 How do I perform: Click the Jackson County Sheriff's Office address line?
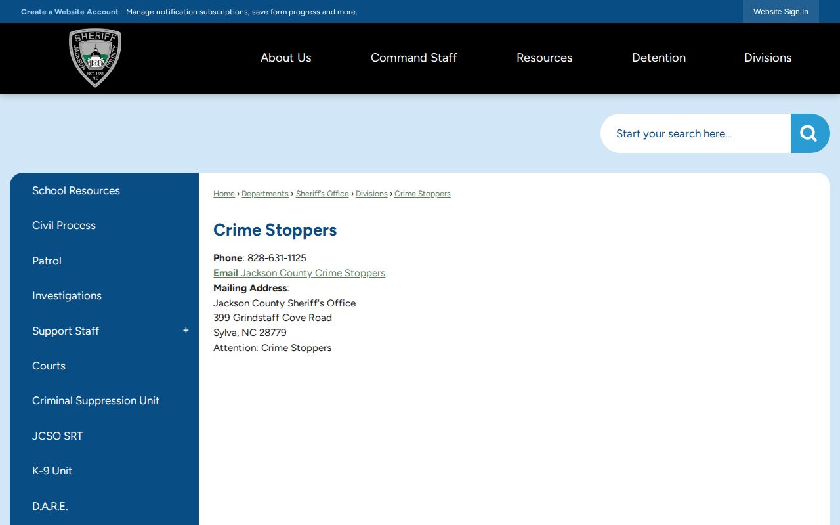point(285,303)
